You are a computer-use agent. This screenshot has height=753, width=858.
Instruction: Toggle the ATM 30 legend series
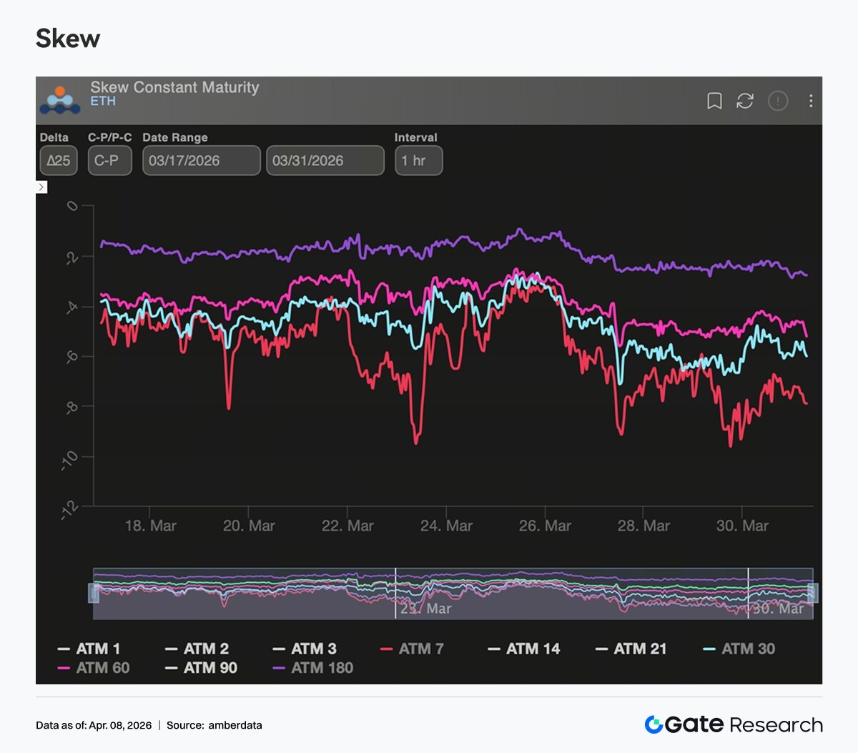point(739,649)
